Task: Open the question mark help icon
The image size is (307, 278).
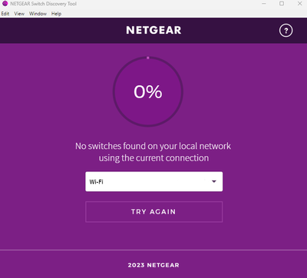Action: tap(286, 31)
